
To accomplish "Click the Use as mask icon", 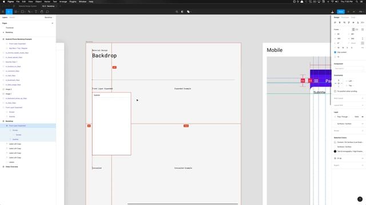I will click(x=182, y=11).
